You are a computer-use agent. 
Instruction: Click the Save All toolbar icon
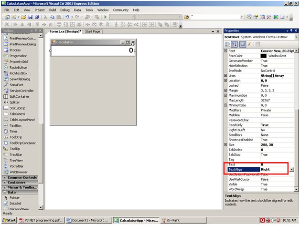click(x=37, y=17)
